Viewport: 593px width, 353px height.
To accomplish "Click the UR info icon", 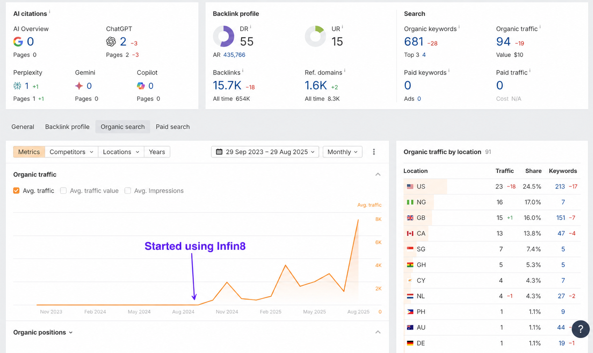I will [342, 27].
